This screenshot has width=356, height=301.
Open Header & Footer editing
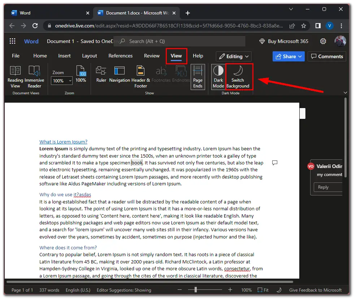(x=140, y=77)
